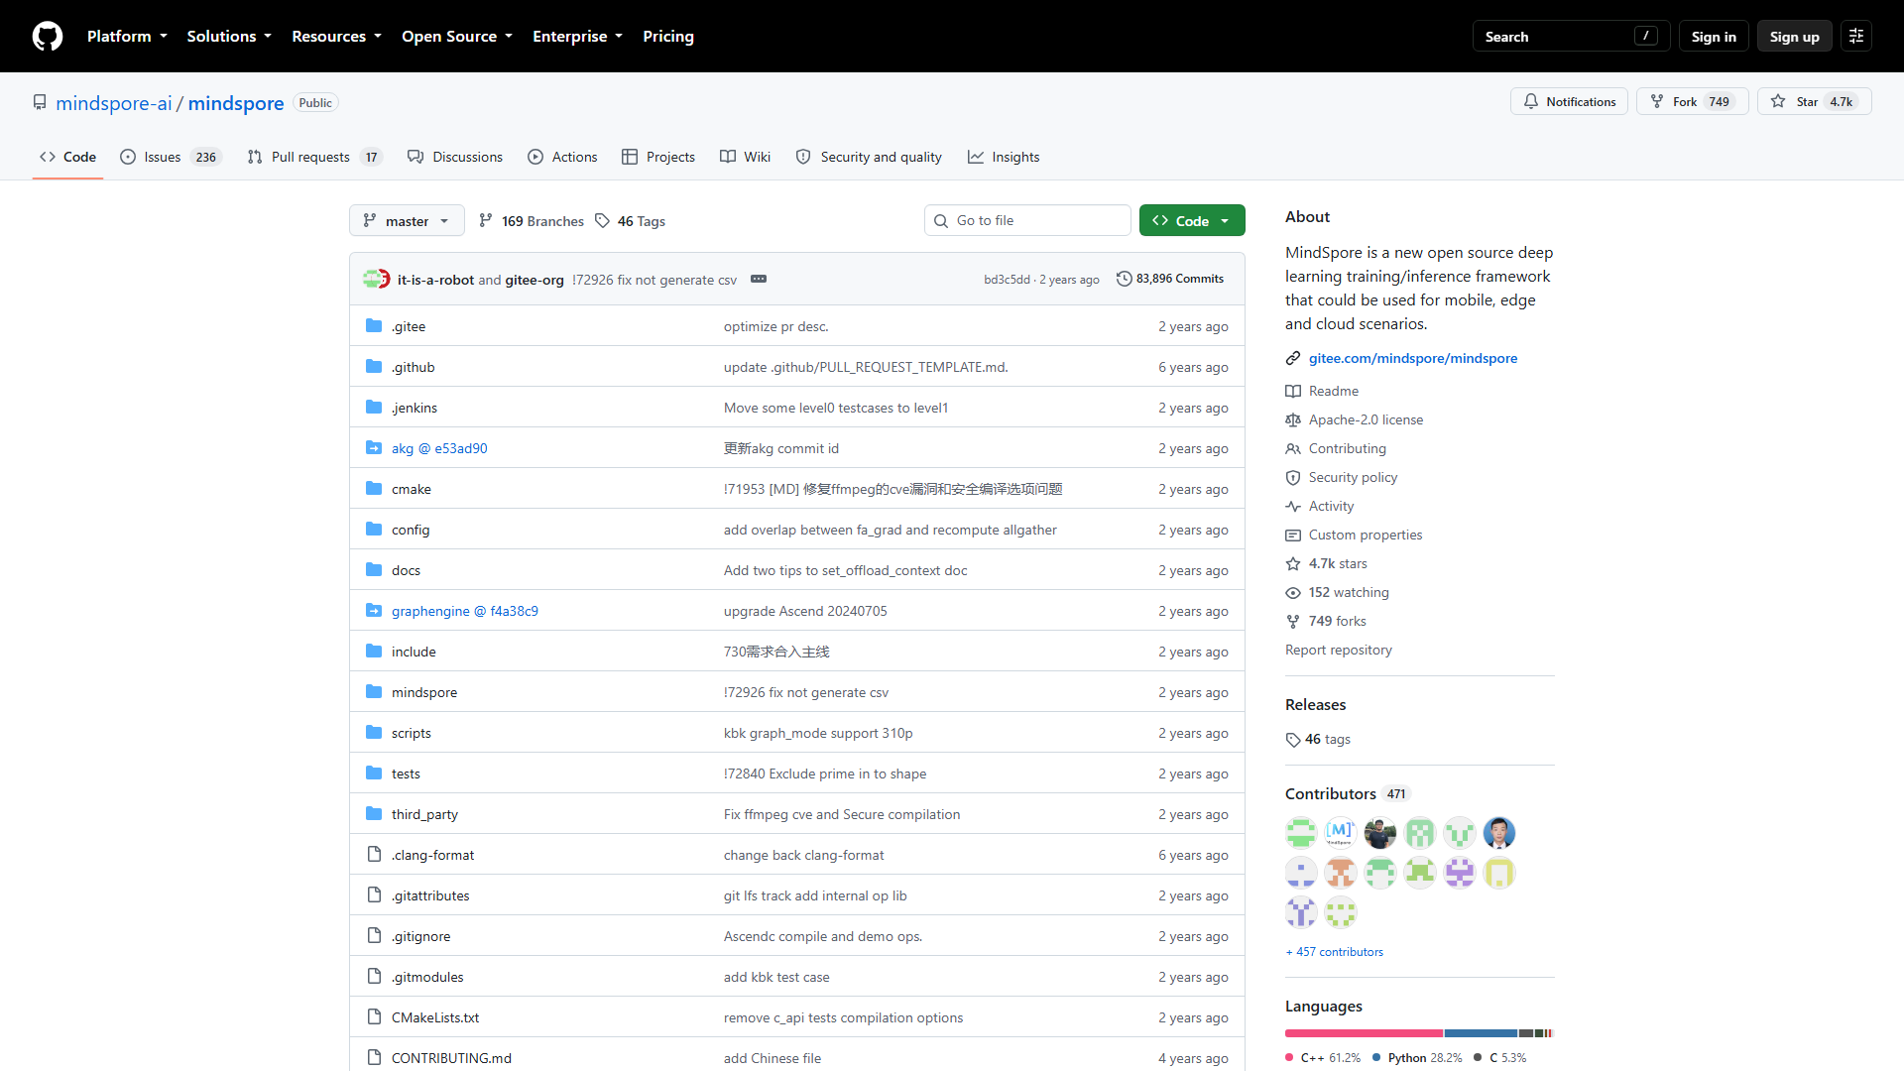1904x1071 pixels.
Task: Open the MindSpore logo contributor avatar
Action: pyautogui.click(x=1341, y=833)
